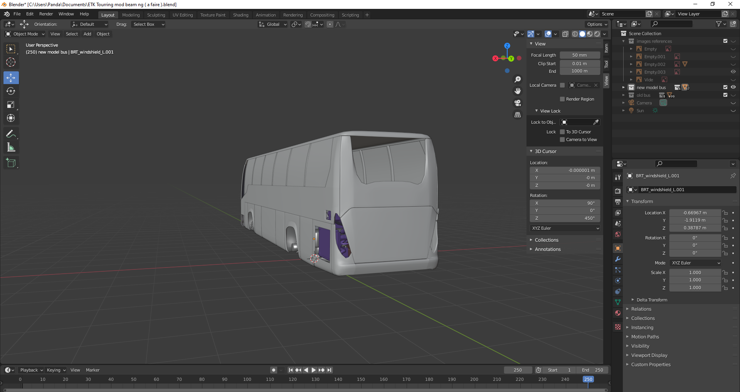The image size is (740, 392).
Task: Select the Scale tool
Action: click(11, 104)
